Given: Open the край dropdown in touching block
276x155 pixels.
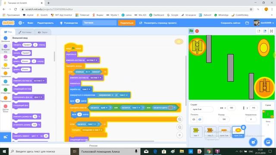Looking at the screenshot, I should pos(104,108).
